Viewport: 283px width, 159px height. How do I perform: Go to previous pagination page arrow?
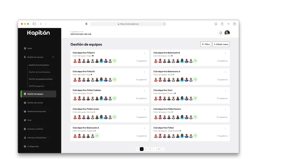click(137, 149)
